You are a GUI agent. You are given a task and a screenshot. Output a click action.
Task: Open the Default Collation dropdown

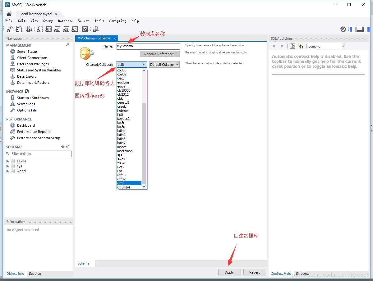point(164,65)
